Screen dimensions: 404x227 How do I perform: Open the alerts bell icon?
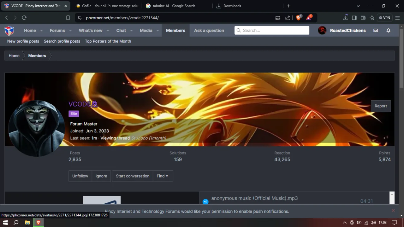point(388,31)
